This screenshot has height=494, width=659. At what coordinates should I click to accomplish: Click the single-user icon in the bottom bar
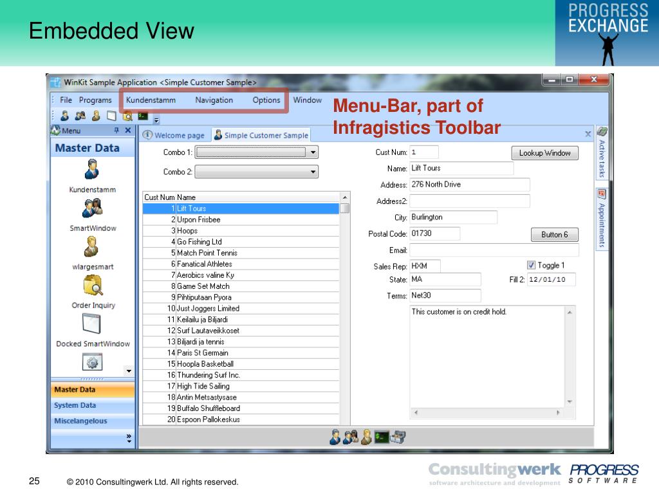click(335, 437)
